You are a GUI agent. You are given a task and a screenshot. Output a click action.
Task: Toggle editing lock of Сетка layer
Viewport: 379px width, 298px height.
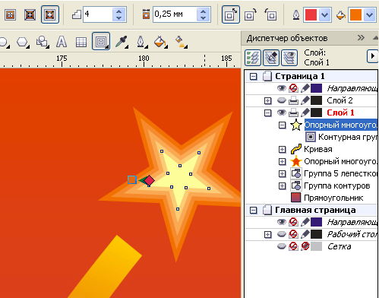[x=305, y=246]
